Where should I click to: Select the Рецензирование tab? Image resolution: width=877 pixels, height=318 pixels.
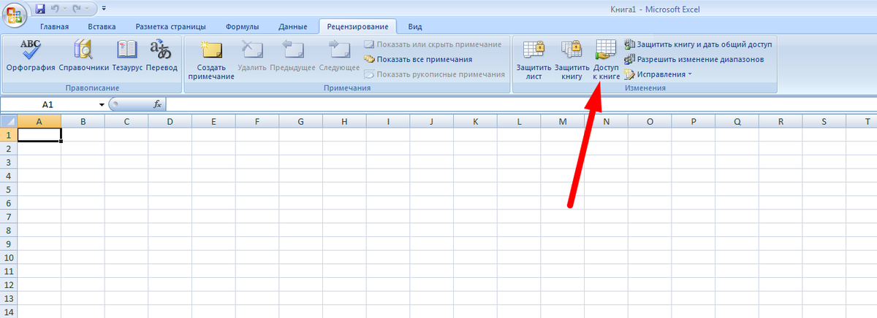coord(359,27)
